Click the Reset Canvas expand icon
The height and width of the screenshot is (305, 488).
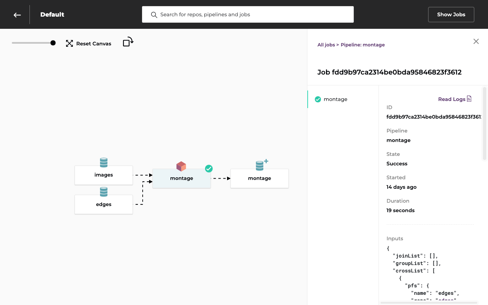[69, 43]
